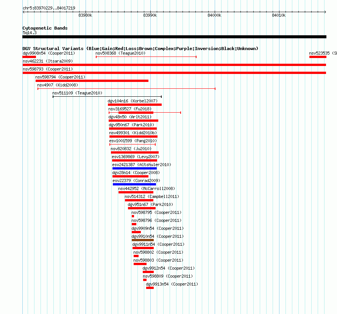Click esv2421387 (Altshuler2010) label
337x314 pixels.
point(142,165)
